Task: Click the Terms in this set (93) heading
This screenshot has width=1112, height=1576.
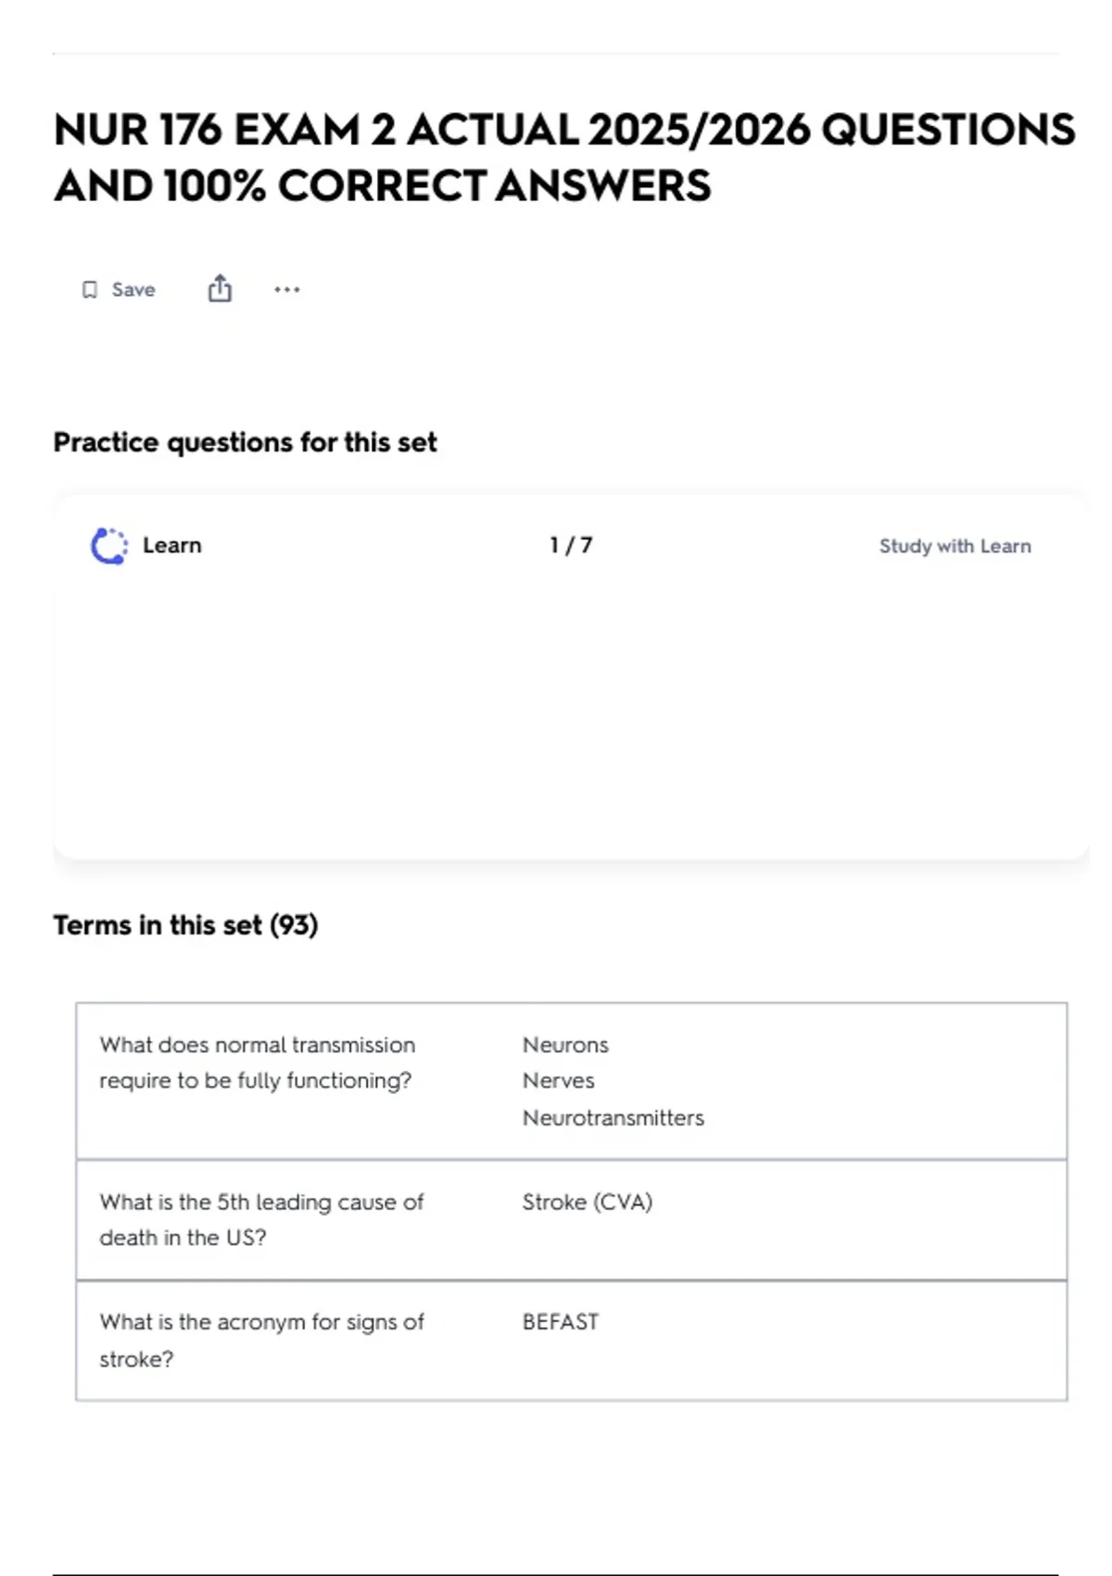Action: (185, 925)
